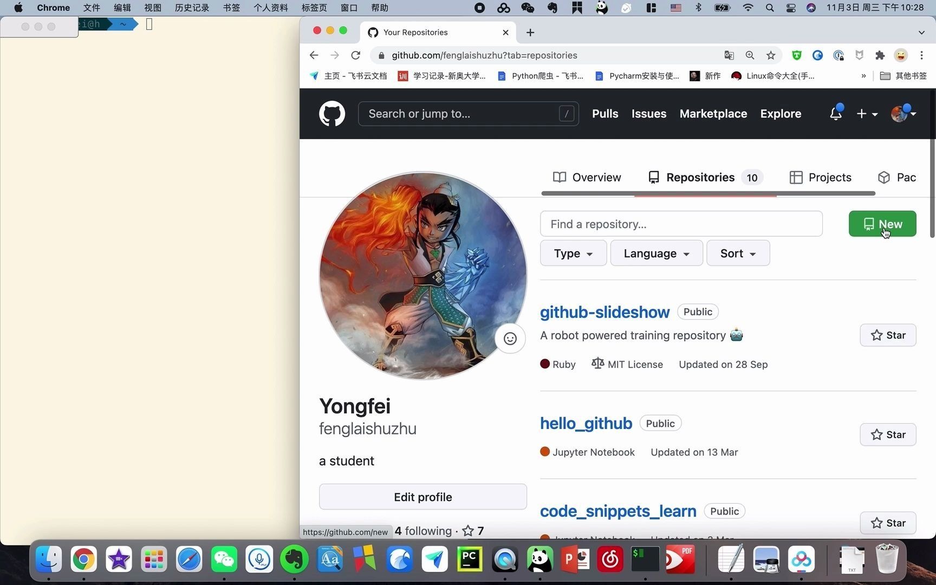Click the green New repository button
Image resolution: width=936 pixels, height=585 pixels.
pyautogui.click(x=882, y=224)
